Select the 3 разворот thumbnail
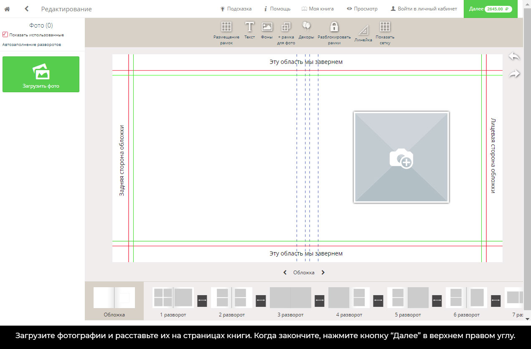Screen dimensions: 531x349 pyautogui.click(x=290, y=298)
